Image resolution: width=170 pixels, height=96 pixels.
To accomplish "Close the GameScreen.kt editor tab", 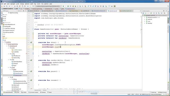I will click(118, 11).
